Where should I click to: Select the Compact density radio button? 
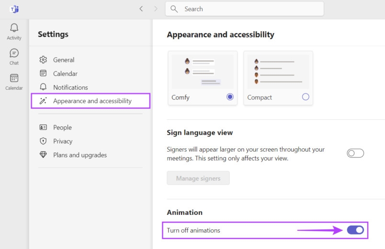(306, 97)
